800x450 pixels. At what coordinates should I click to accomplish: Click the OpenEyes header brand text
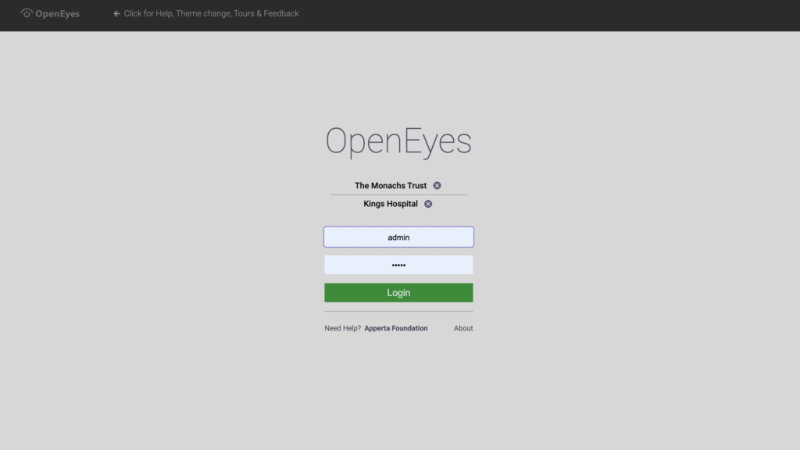pyautogui.click(x=57, y=14)
